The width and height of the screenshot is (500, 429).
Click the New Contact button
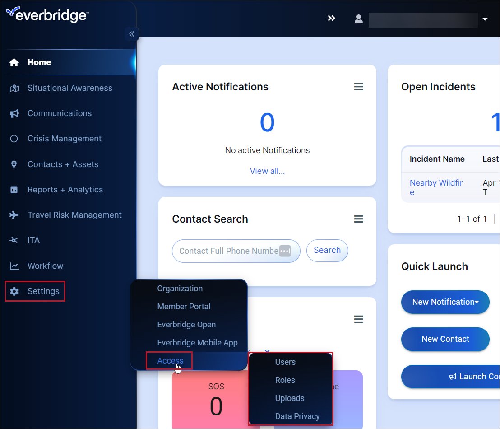click(445, 339)
